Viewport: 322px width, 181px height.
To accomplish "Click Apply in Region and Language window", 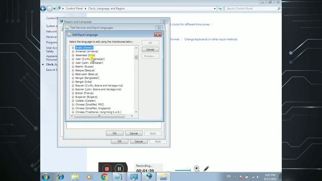I will pos(157,142).
